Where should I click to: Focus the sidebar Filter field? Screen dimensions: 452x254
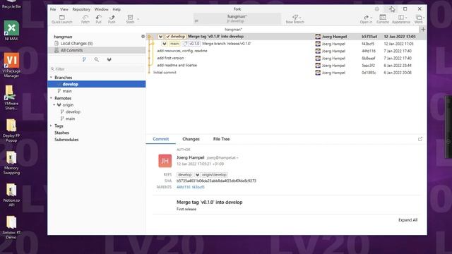click(x=97, y=69)
